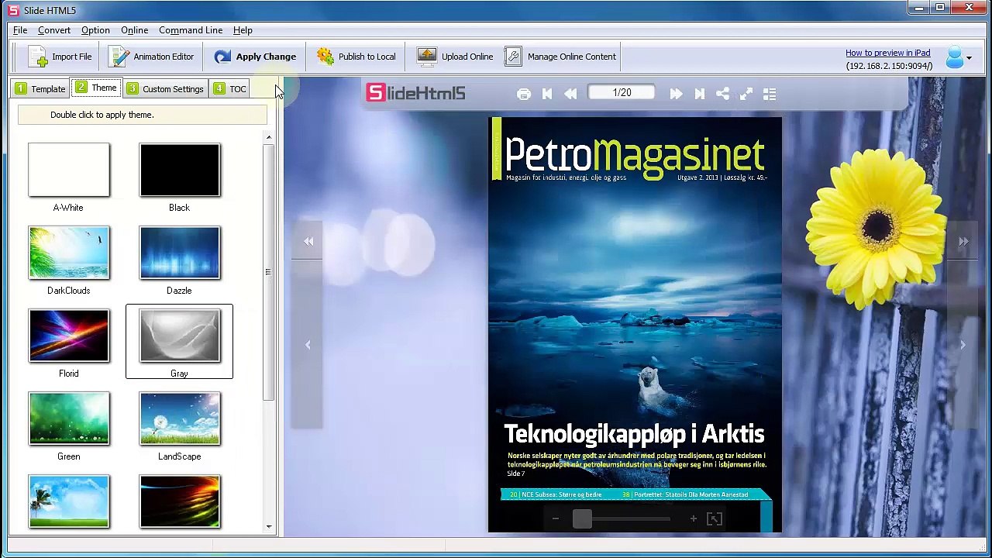Jump to last page in viewer
Image resolution: width=992 pixels, height=558 pixels.
[700, 94]
